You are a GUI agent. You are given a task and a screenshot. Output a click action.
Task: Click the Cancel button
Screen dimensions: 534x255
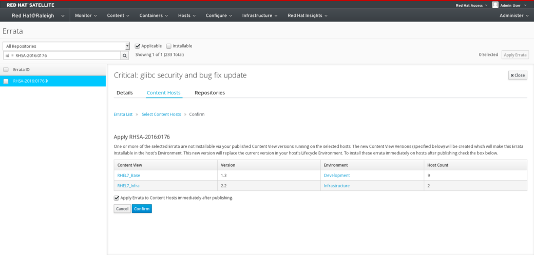click(122, 209)
